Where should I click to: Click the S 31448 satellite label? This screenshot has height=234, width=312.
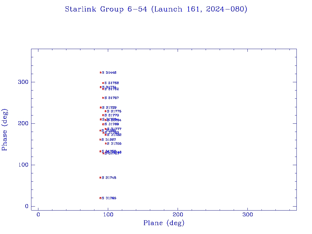109,73
